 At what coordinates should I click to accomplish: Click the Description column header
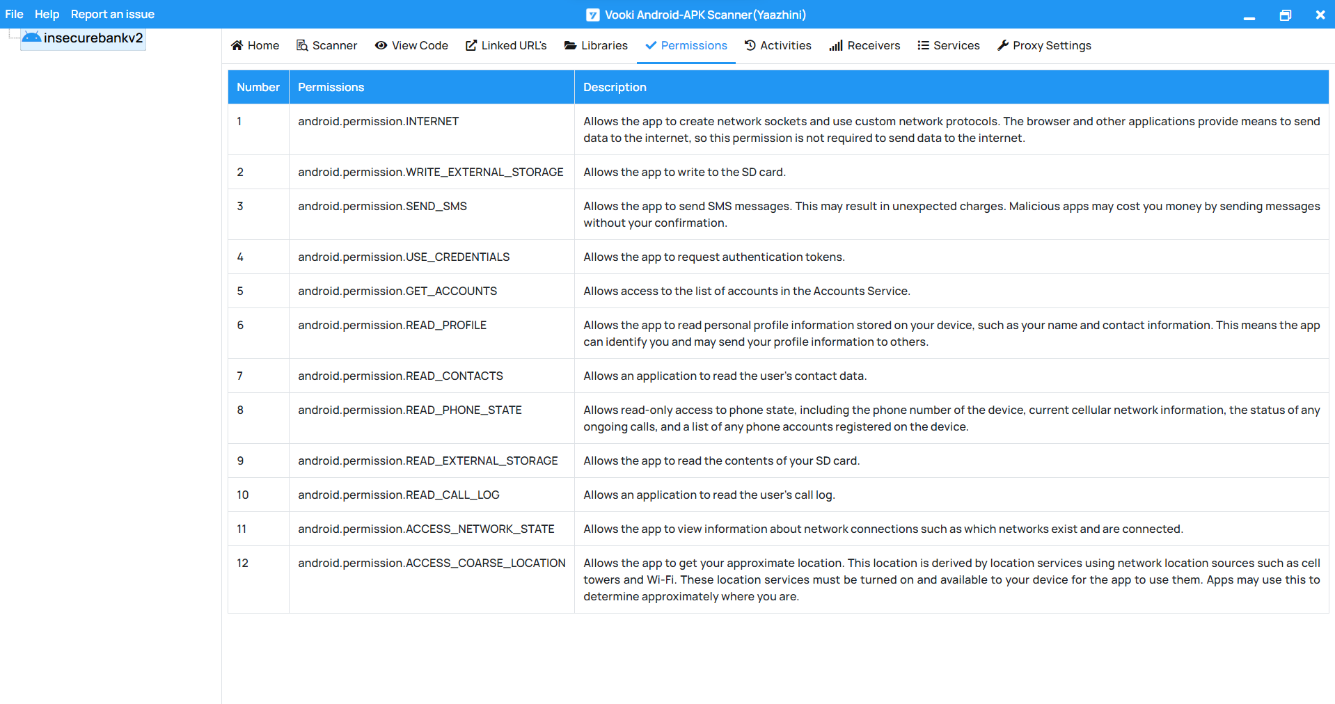click(x=951, y=87)
